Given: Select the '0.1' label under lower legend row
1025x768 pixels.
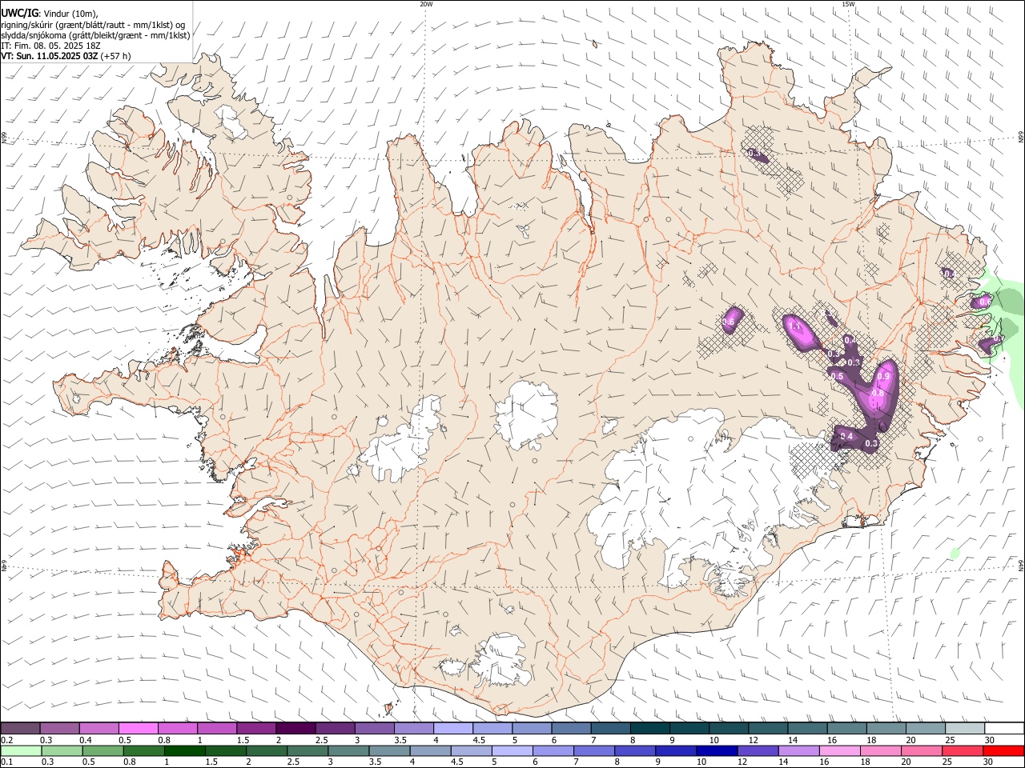Looking at the screenshot, I should pos(6,762).
